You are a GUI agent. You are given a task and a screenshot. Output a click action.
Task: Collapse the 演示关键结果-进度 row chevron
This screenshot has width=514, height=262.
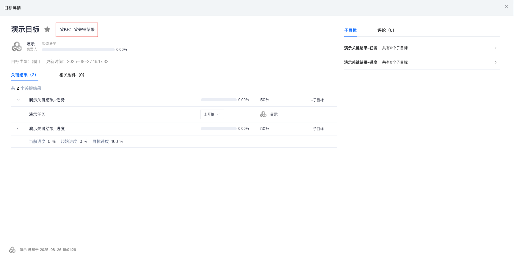[18, 129]
